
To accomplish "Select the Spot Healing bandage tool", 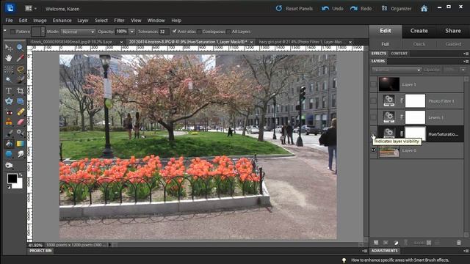I will (x=20, y=112).
